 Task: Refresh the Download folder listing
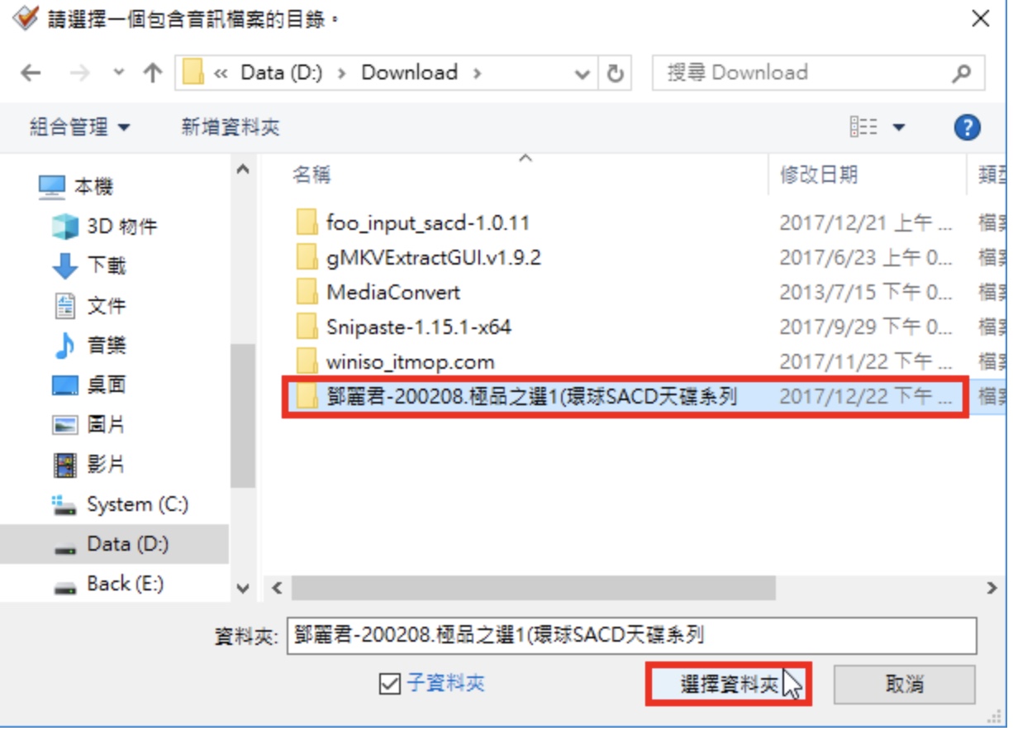pyautogui.click(x=615, y=73)
